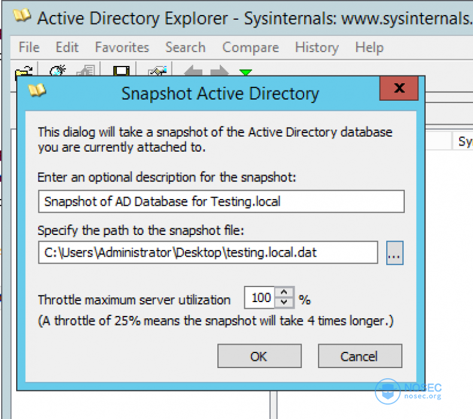Click the snapshot file path field
Image resolution: width=473 pixels, height=419 pixels.
pyautogui.click(x=208, y=252)
